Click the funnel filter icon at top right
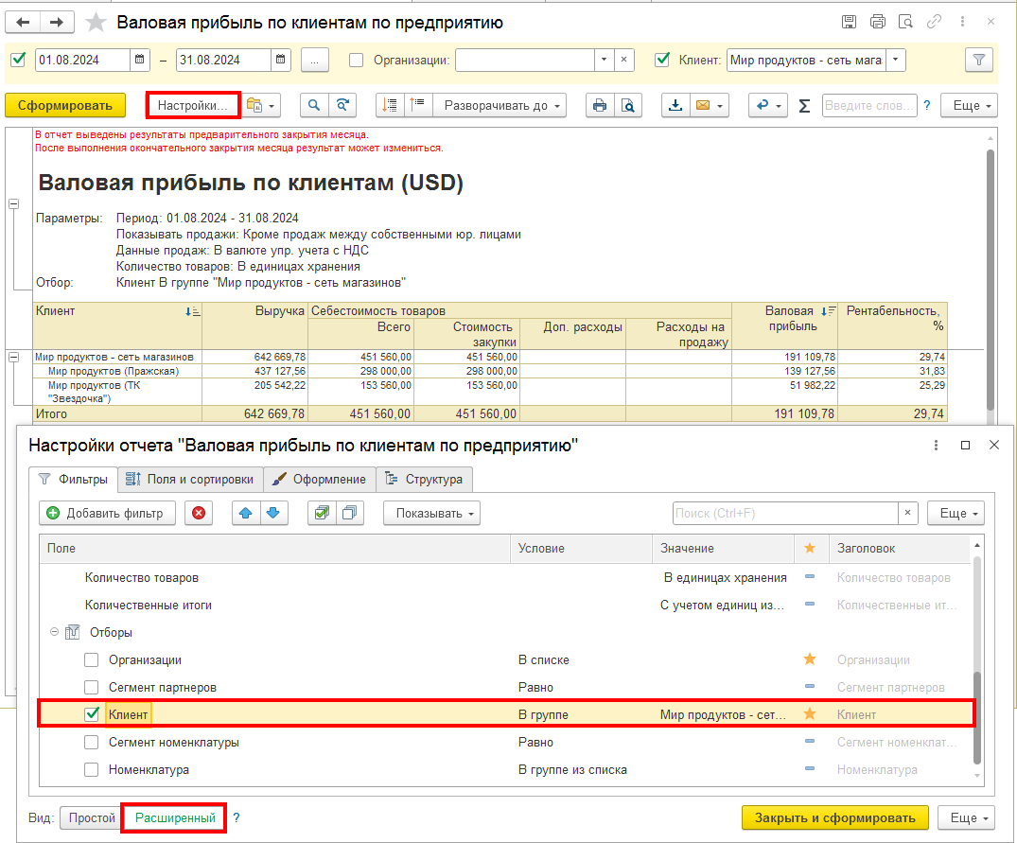The image size is (1017, 843). tap(979, 60)
